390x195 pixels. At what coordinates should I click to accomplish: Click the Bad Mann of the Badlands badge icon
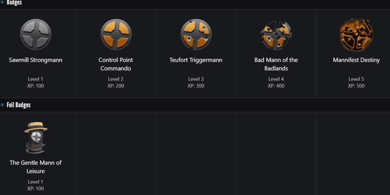pos(276,35)
